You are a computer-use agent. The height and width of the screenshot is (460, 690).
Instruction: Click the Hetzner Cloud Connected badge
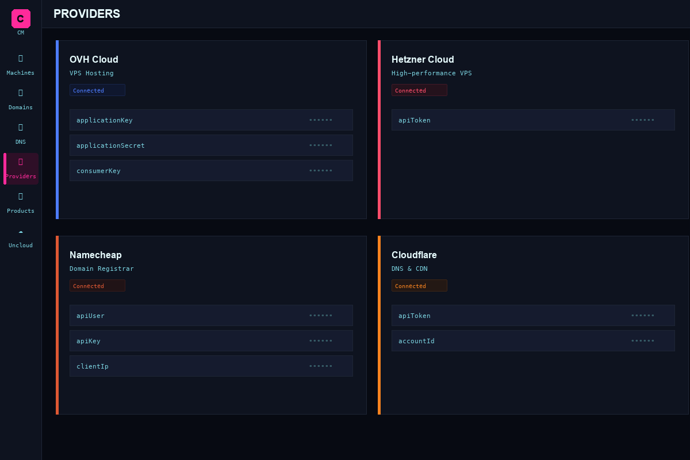coord(419,90)
